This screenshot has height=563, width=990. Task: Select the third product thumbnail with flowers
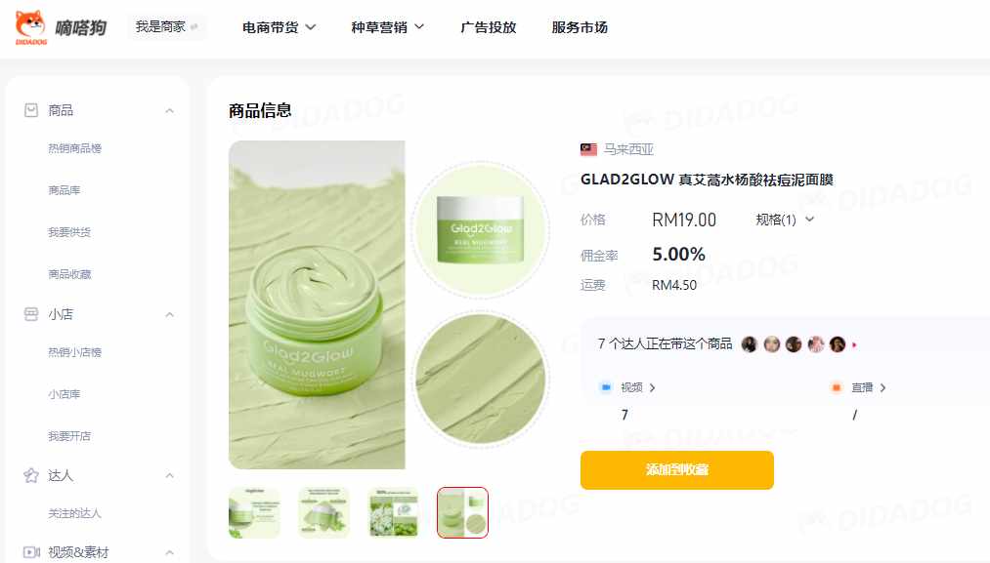(x=393, y=512)
